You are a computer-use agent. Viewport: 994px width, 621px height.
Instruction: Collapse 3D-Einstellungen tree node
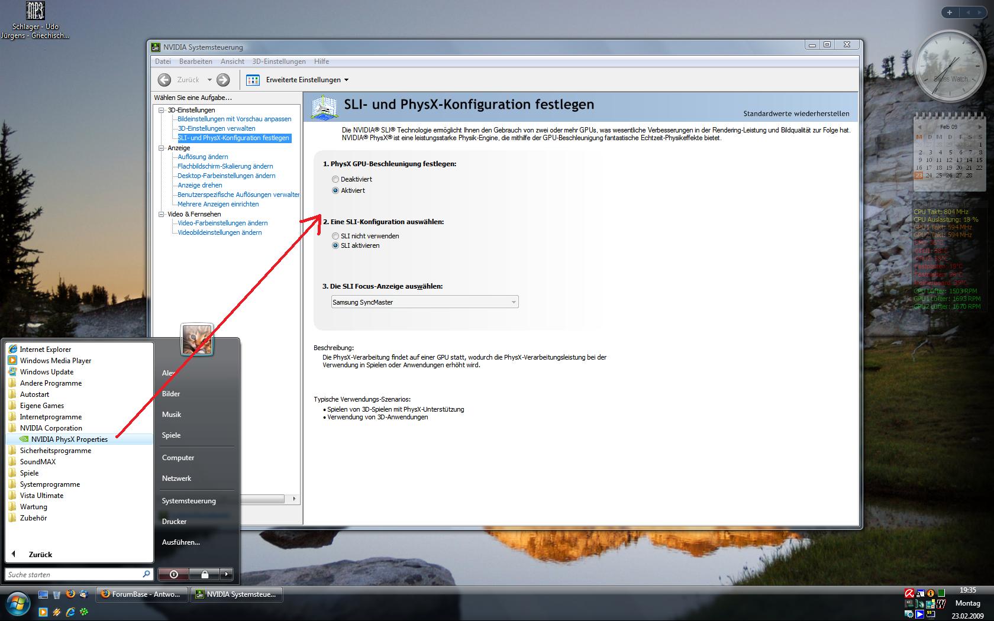point(161,110)
